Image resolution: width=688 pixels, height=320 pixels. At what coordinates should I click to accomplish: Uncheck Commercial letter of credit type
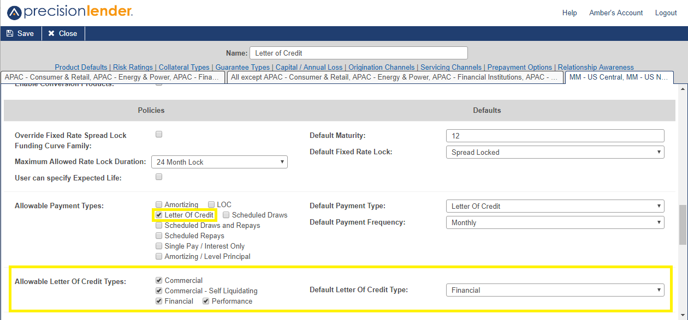pyautogui.click(x=159, y=280)
